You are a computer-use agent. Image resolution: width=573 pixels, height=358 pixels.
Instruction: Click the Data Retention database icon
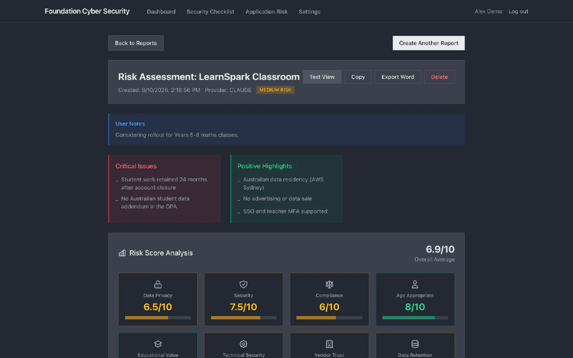pyautogui.click(x=415, y=344)
